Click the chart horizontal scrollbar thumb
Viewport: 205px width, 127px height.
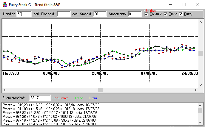[x=100, y=90]
